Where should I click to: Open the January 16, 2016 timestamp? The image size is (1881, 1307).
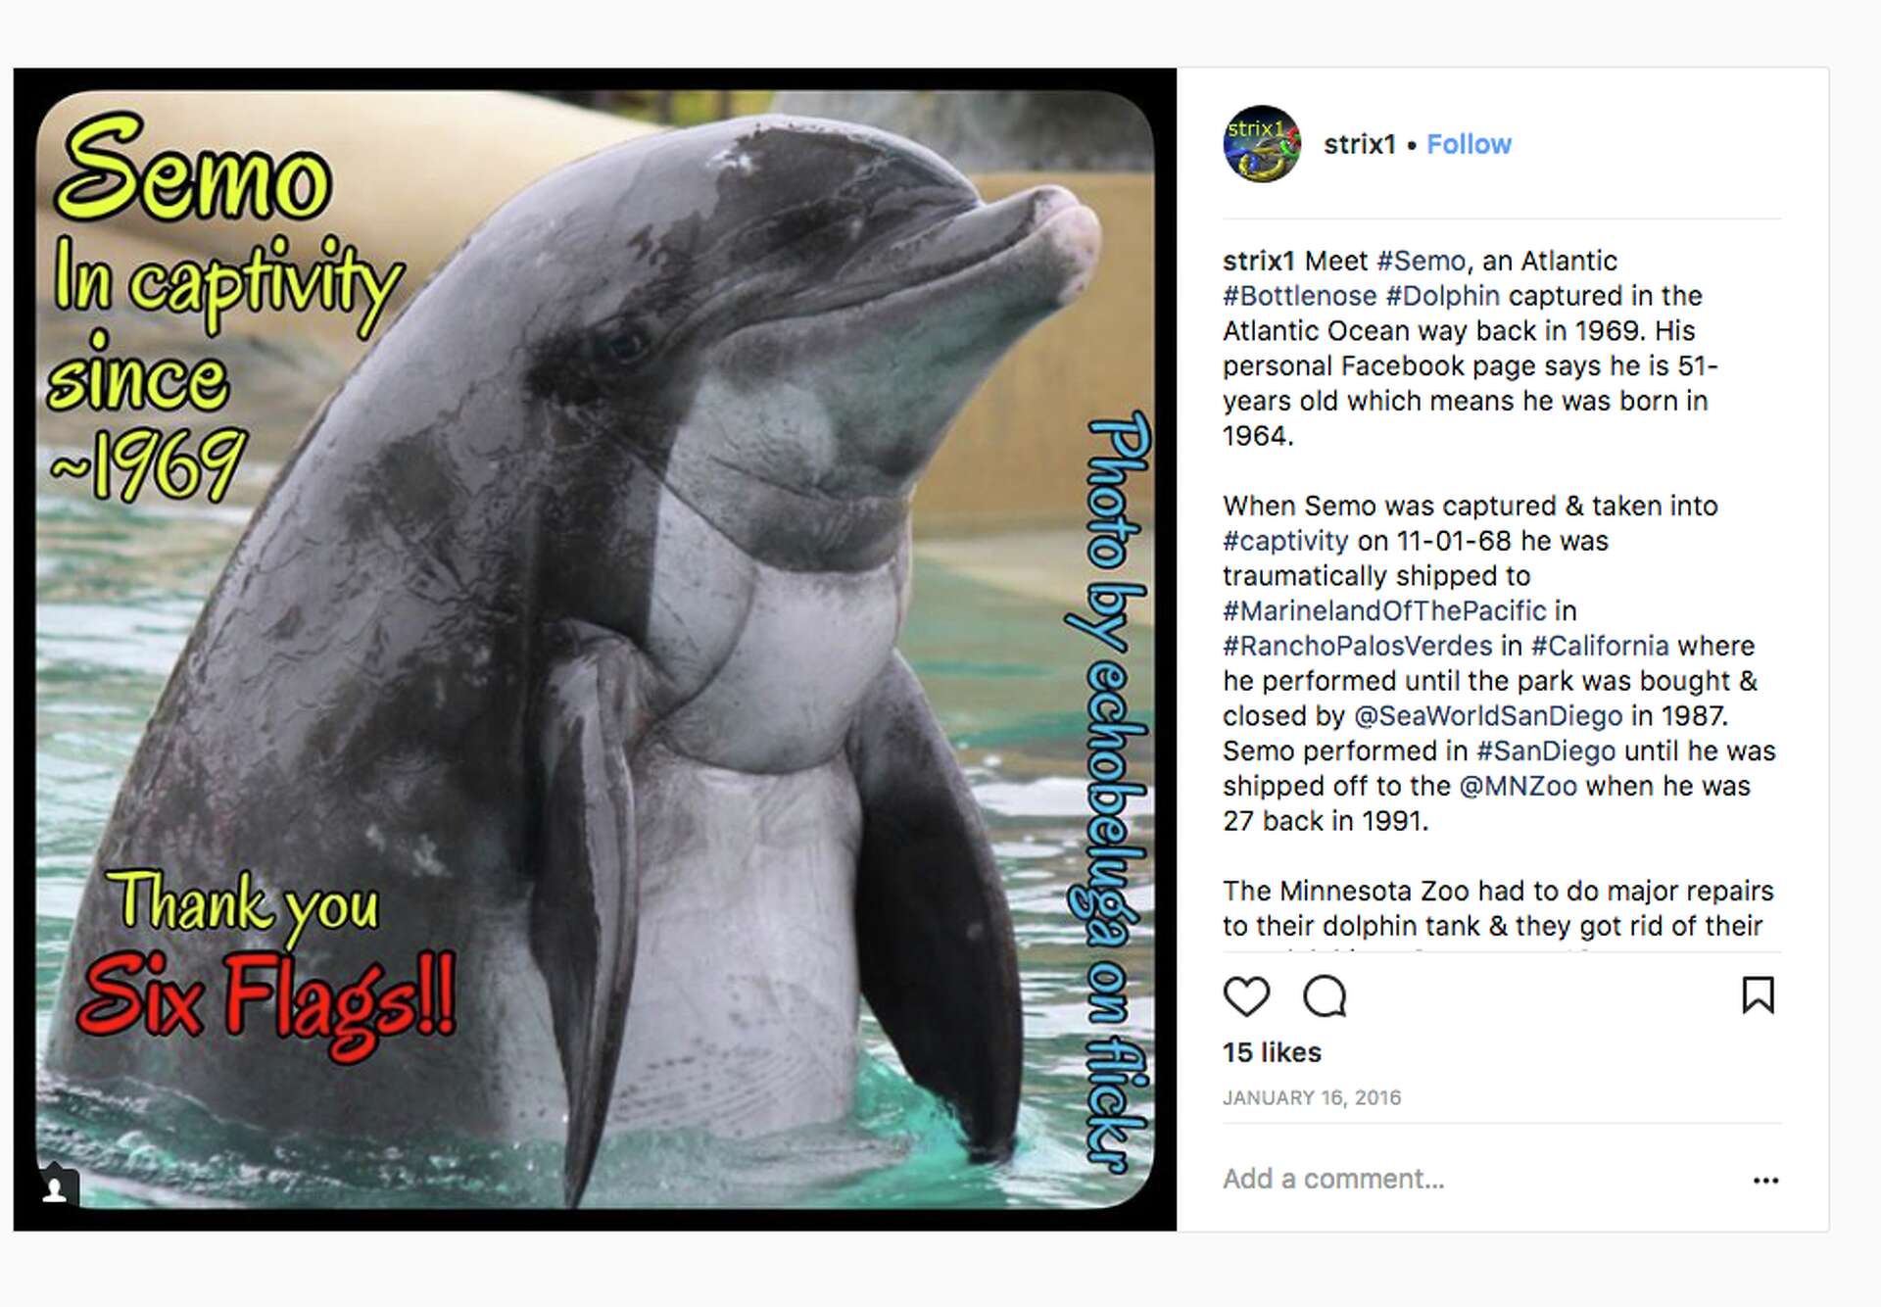pyautogui.click(x=1312, y=1098)
